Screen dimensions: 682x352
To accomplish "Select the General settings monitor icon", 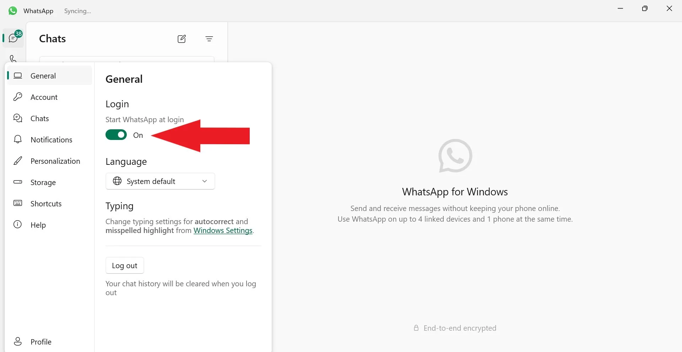I will pos(17,75).
